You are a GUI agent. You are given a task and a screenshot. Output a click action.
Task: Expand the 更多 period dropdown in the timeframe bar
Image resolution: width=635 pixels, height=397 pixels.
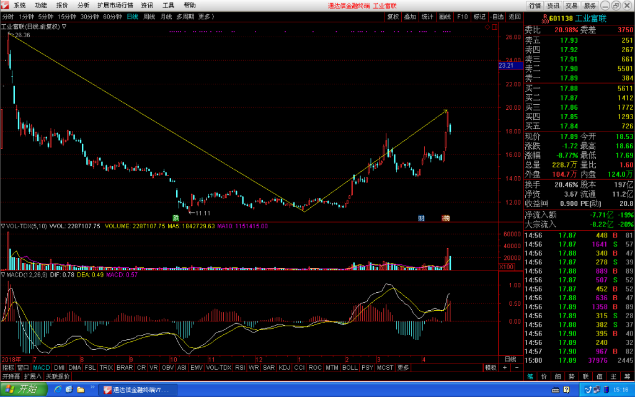click(x=206, y=17)
